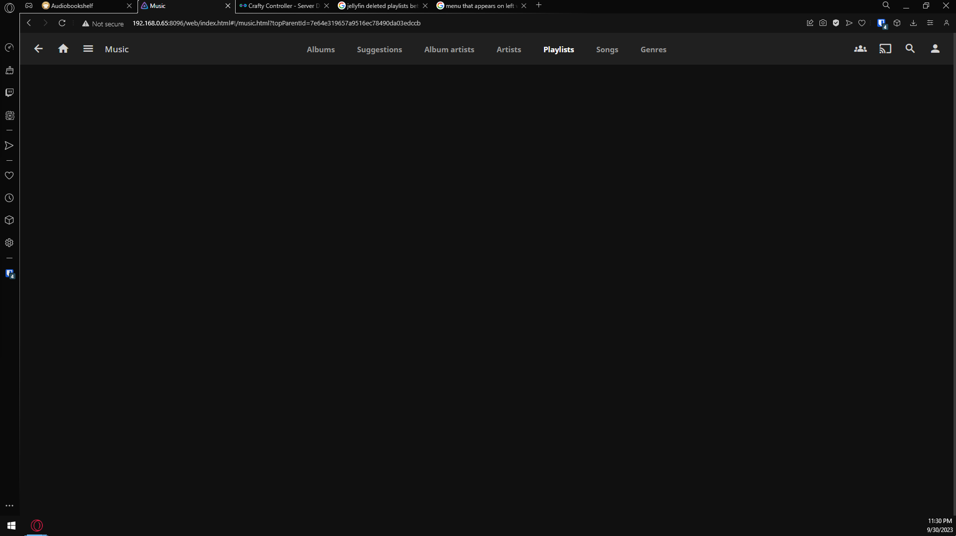Open a new browser tab
The image size is (956, 536).
539,5
